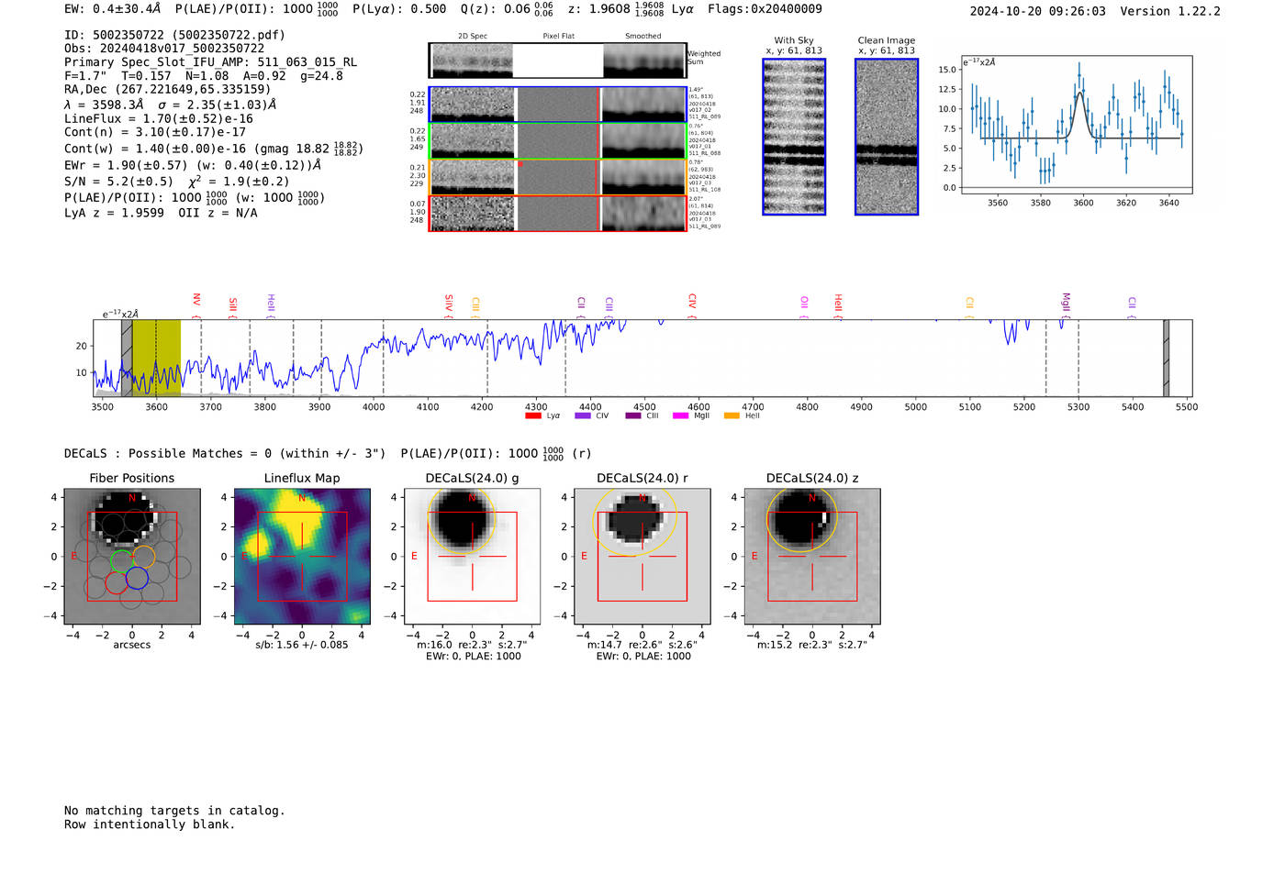1285x874 pixels.
Task: Open the Clean Image cutout
Action: click(887, 137)
